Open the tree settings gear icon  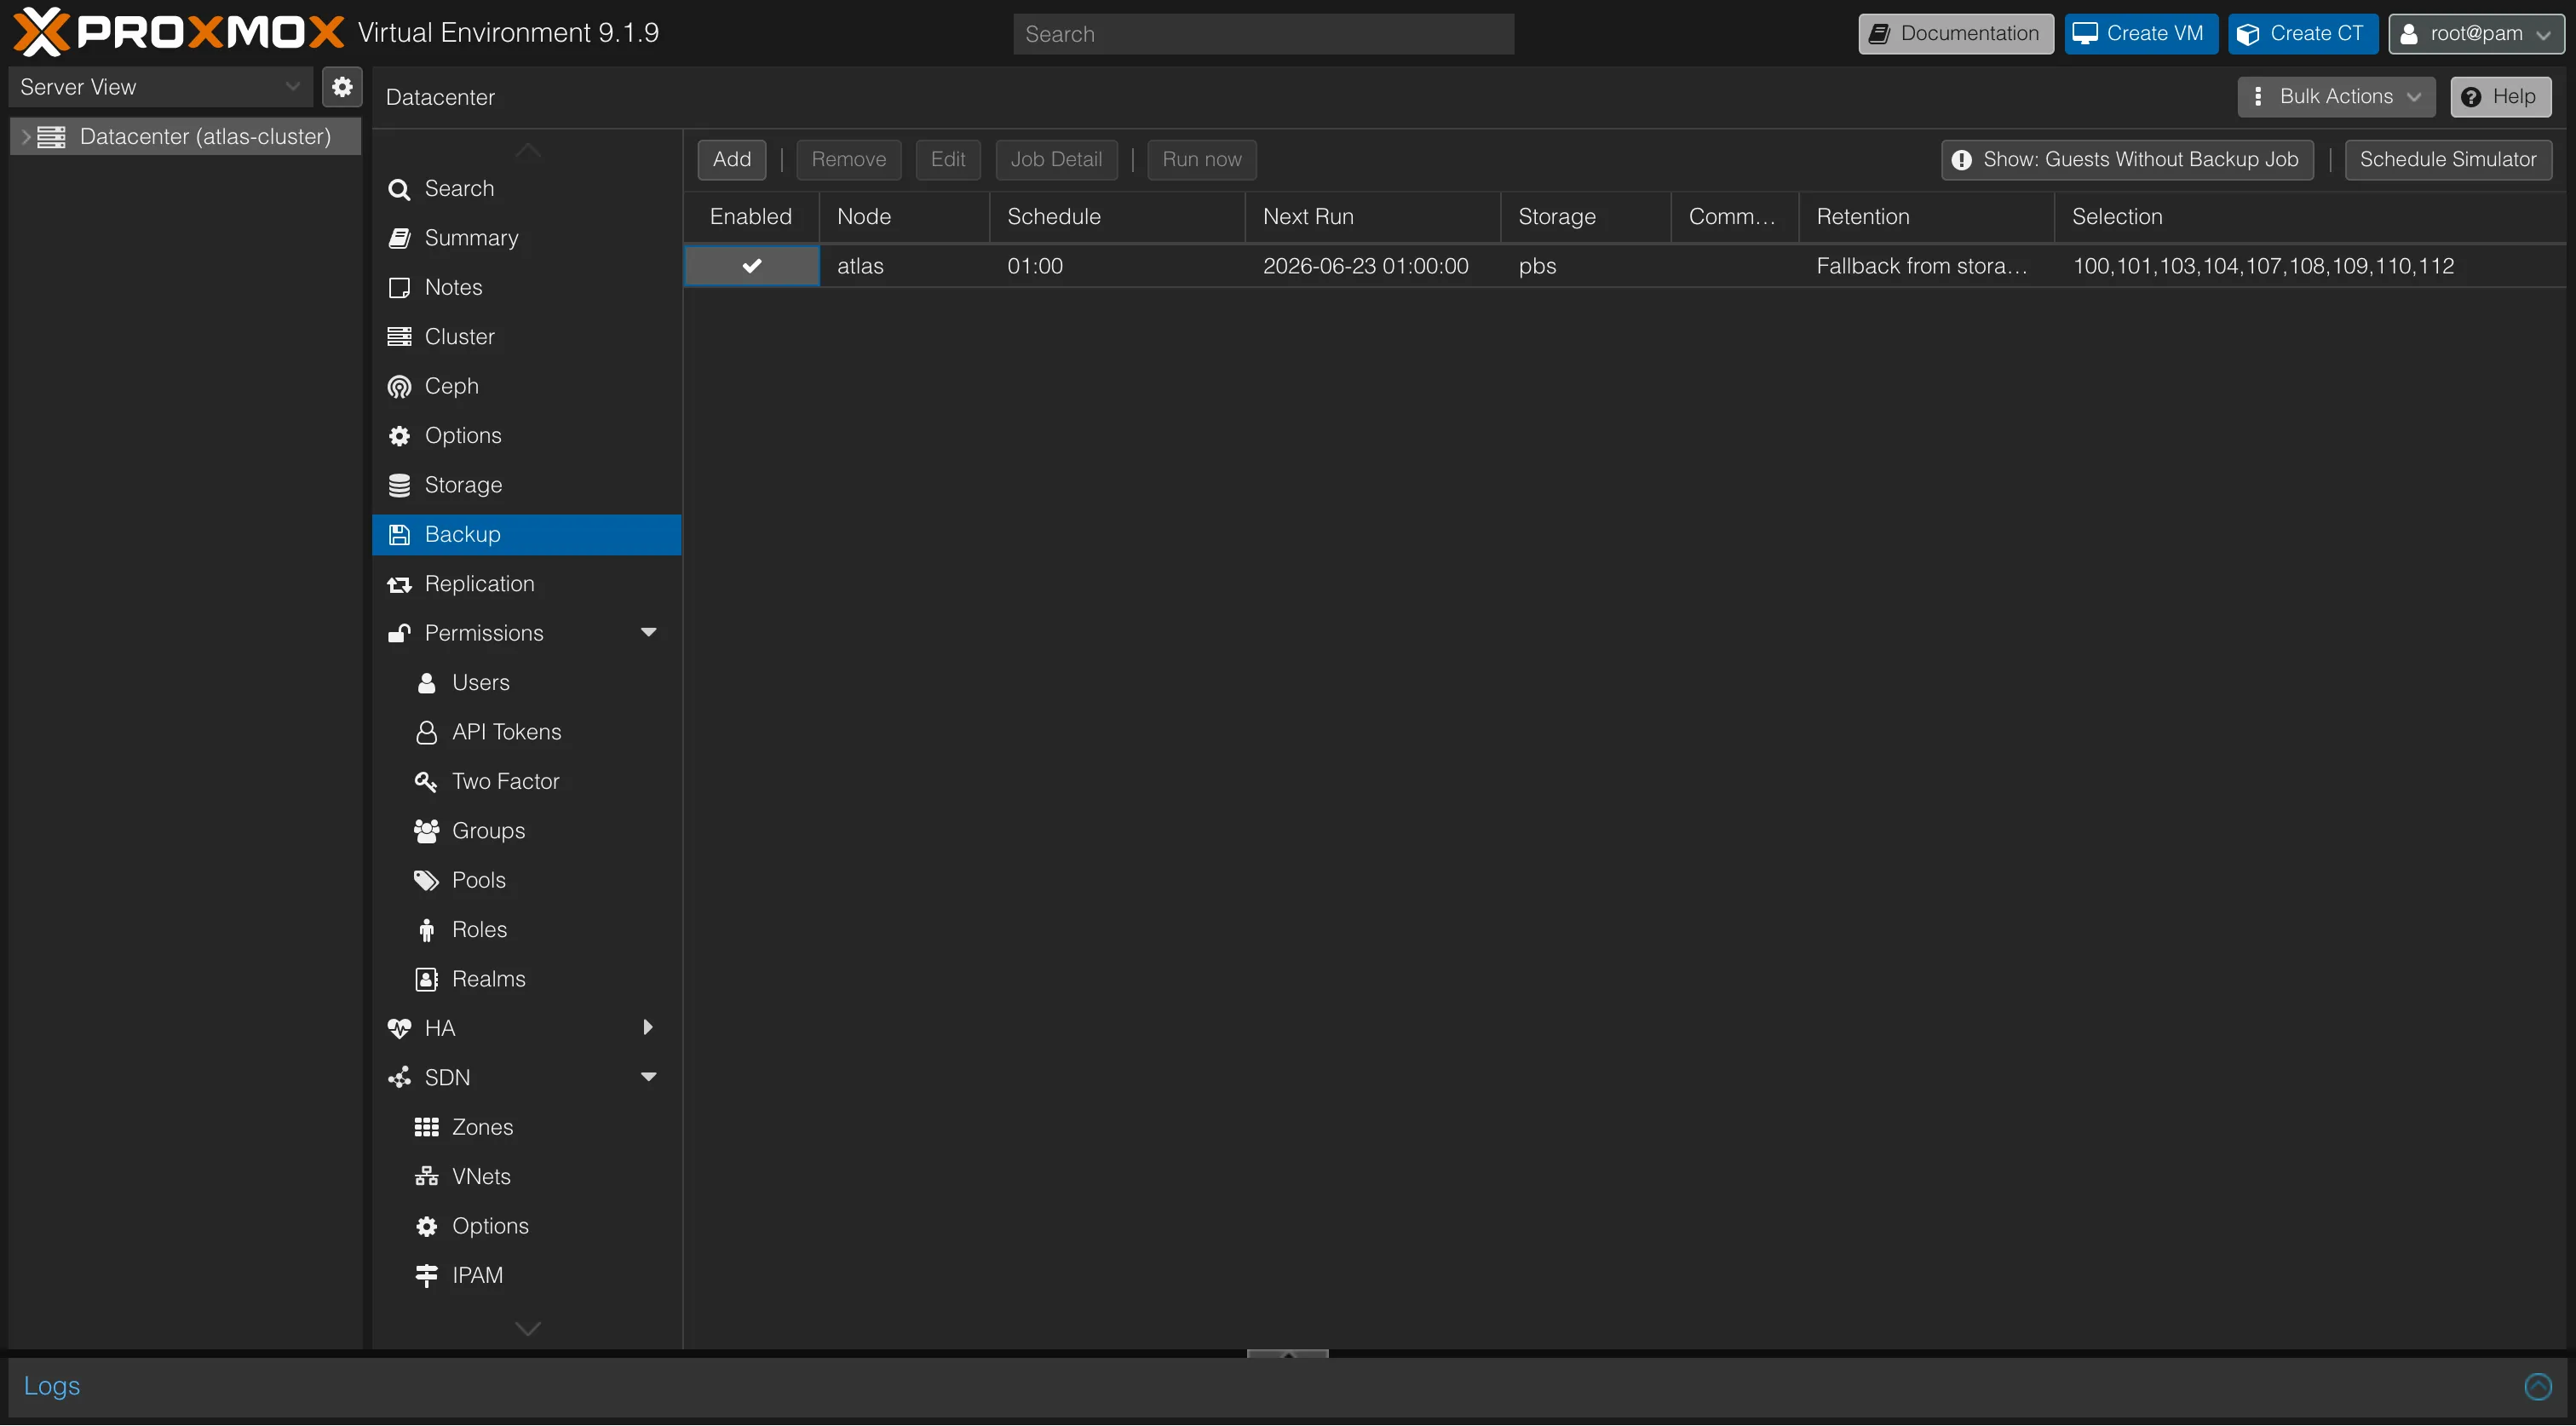(342, 87)
